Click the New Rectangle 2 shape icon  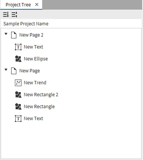coord(18,95)
